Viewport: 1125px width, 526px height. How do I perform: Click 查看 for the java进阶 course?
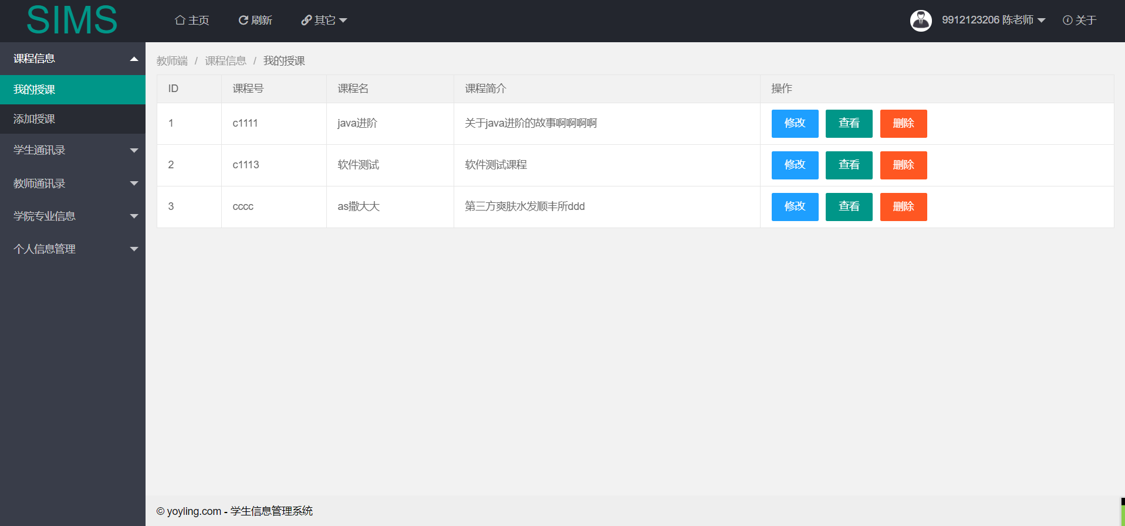849,124
